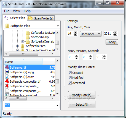This screenshot has height=118, width=126.
Task: Click the Modify Date(s) button
Action: 82,95
